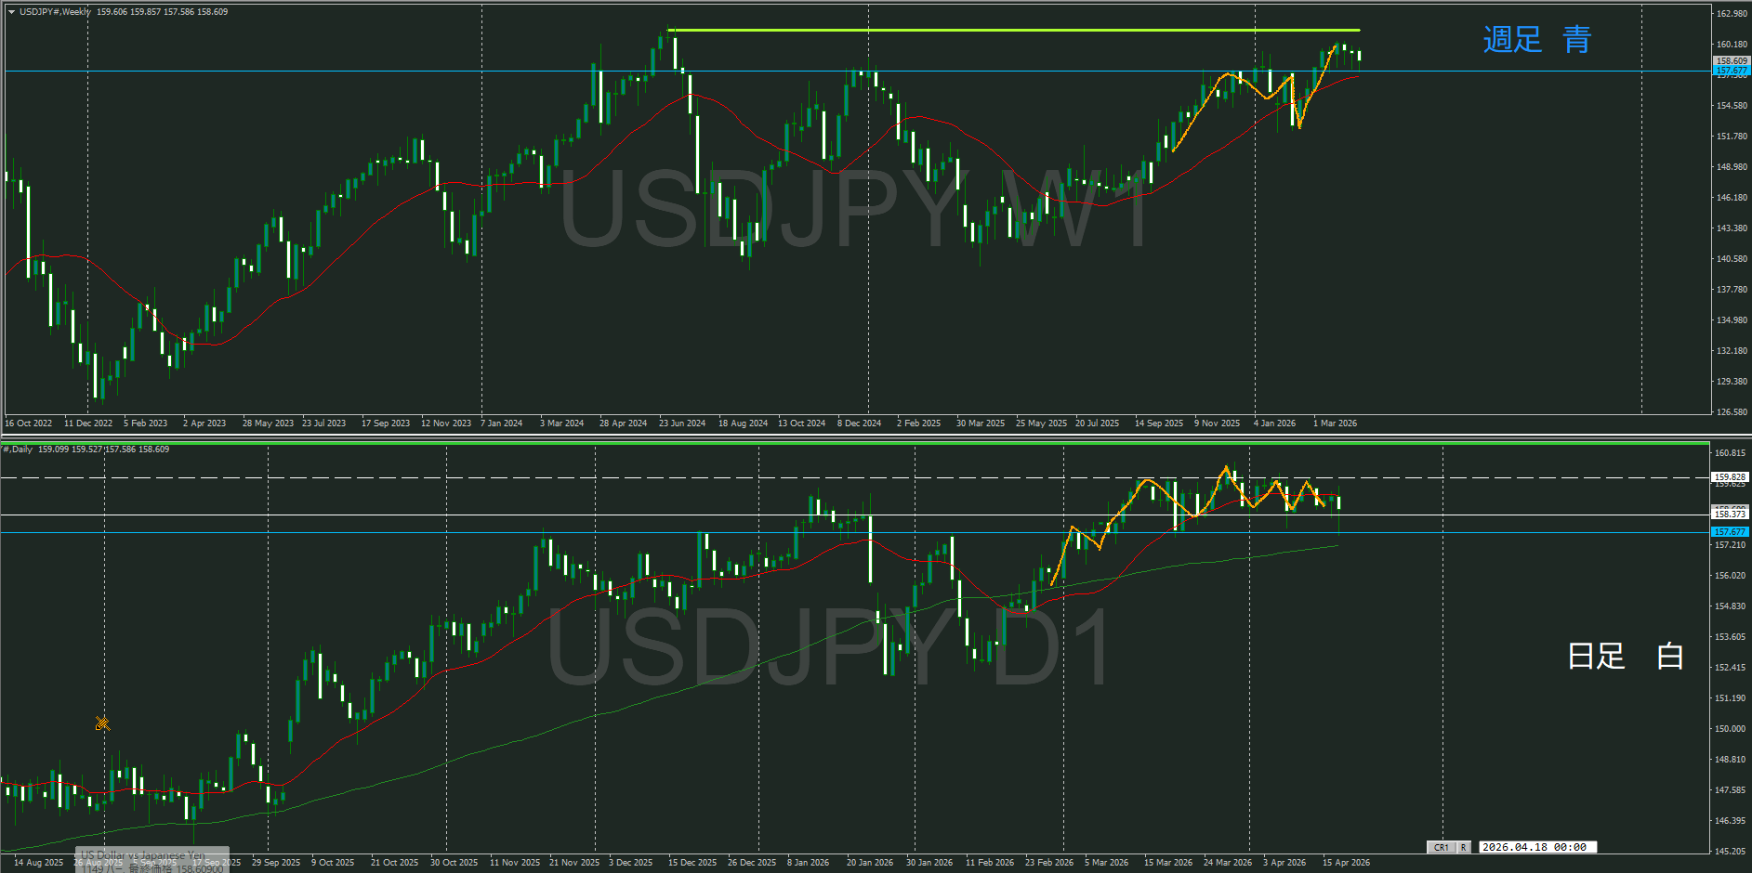This screenshot has width=1752, height=873.
Task: Click the 158.373 price label on daily chart
Action: coord(1730,515)
